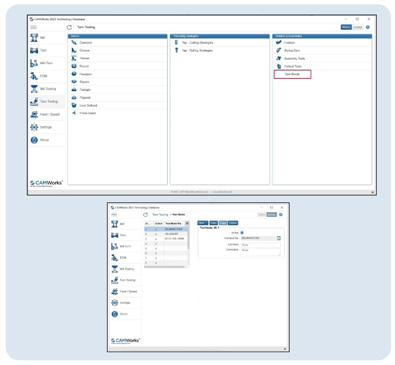Open Groove inserts
Viewport: 395px width, 365px height.
(x=117, y=50)
